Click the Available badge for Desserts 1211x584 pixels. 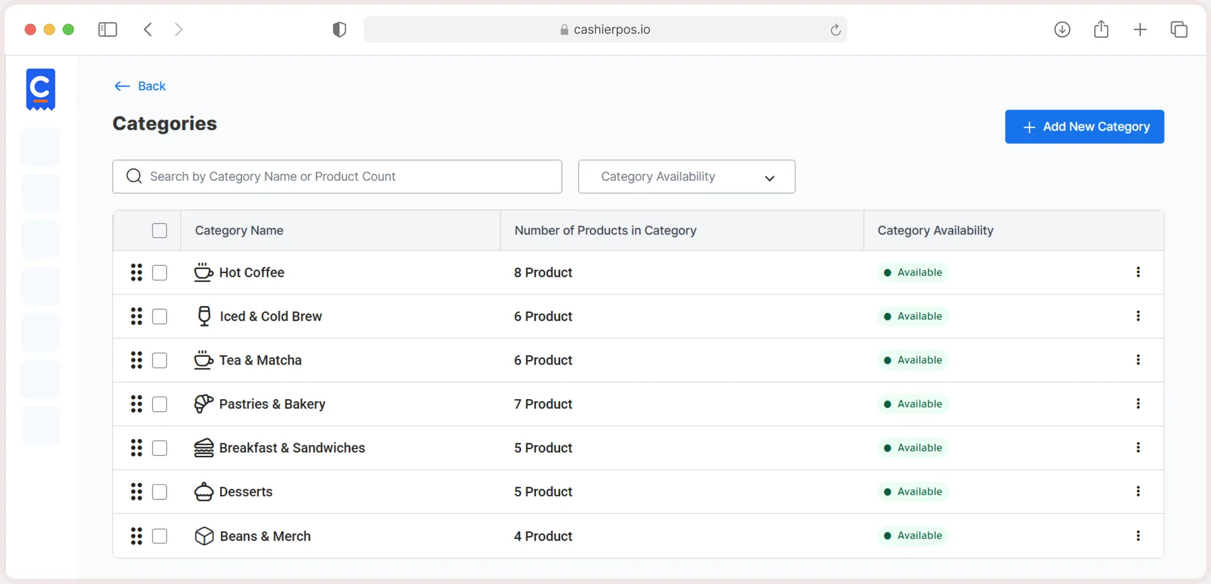[x=913, y=491]
